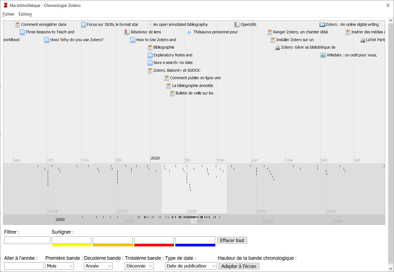Open the Première bande dropdown (Mois)
This screenshot has width=394, height=272.
click(x=59, y=266)
